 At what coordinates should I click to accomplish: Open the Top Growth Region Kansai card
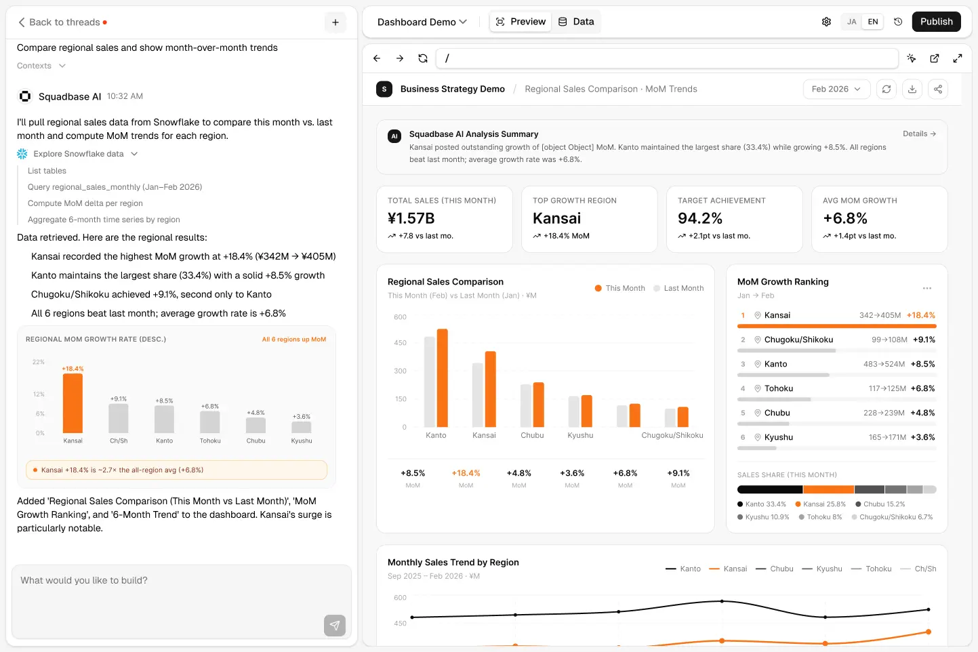pyautogui.click(x=590, y=219)
